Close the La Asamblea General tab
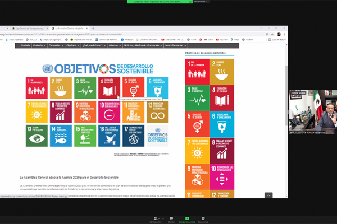Screen dimensions: 337x224 tap(87, 29)
